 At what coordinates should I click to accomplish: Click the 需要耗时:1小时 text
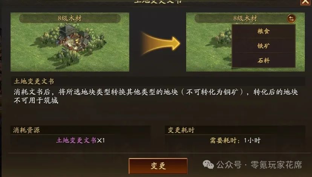click(235, 140)
